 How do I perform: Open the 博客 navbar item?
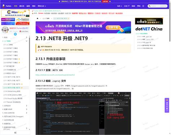pos(34,6)
